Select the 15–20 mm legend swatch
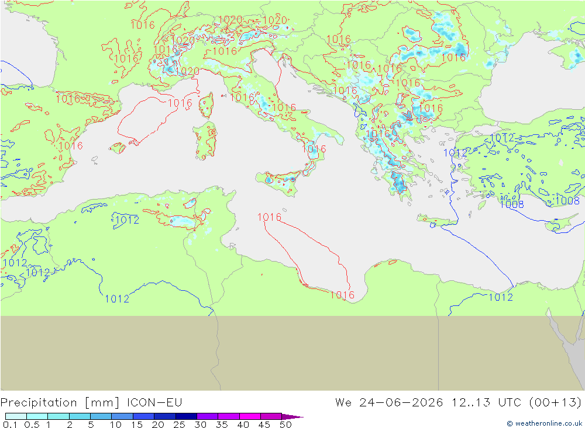The image size is (585, 428). point(144,416)
